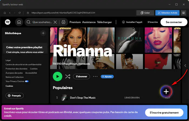
Task: Click the 114 916 491 auditeurs mensuels text
Action: point(71,64)
